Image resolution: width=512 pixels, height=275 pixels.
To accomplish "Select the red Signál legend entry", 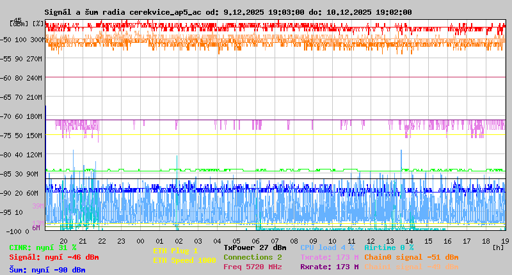I will (x=54, y=257).
